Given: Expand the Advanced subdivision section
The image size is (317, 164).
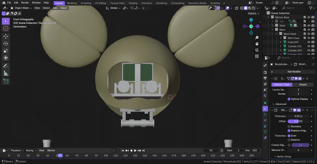Looking at the screenshot, I should pyautogui.click(x=279, y=104).
